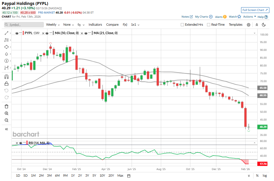Click the 65.58 MA price label

(x=262, y=88)
